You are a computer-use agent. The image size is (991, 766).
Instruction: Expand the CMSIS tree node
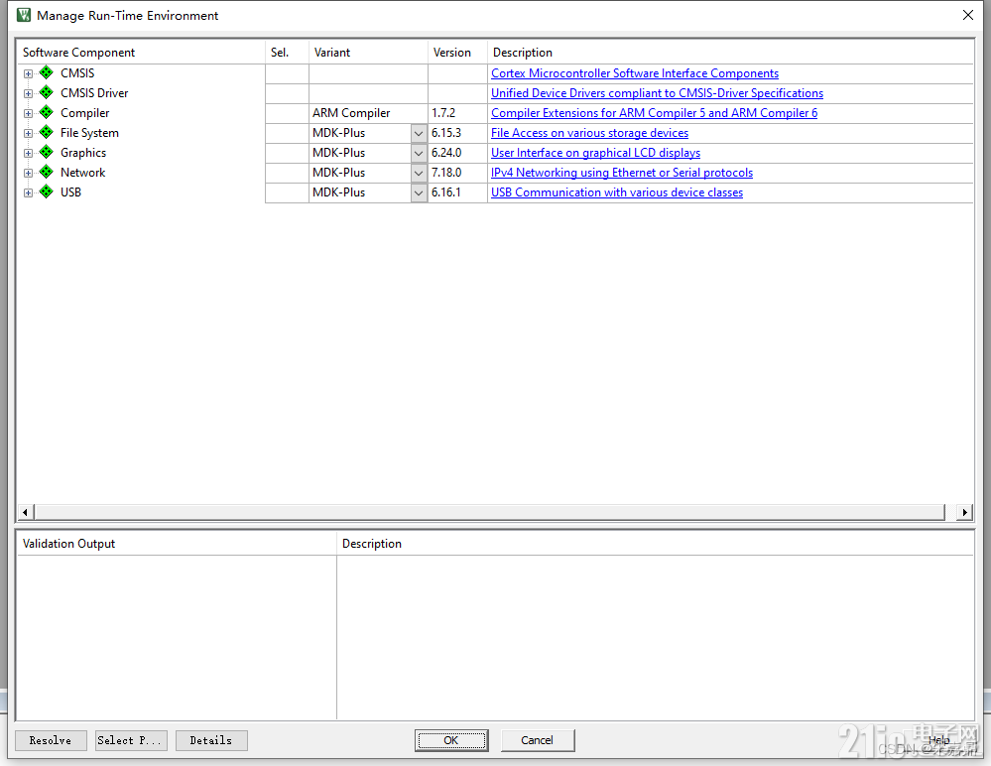28,74
